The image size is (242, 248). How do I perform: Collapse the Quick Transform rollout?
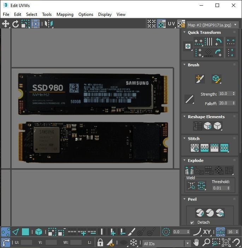pyautogui.click(x=184, y=32)
